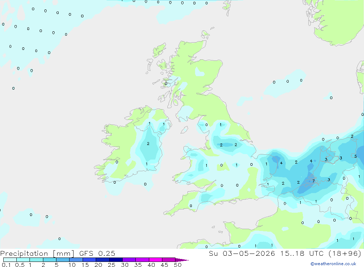Image resolution: width=364 pixels, height=267 pixels.
Task: Click the legend arrow tip above 50
Action: point(182,260)
